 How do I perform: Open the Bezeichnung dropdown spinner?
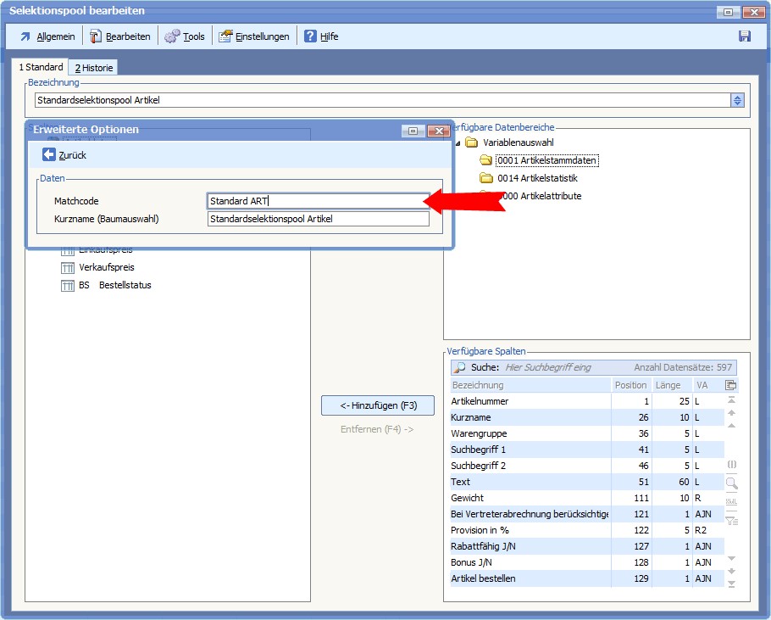tap(737, 100)
